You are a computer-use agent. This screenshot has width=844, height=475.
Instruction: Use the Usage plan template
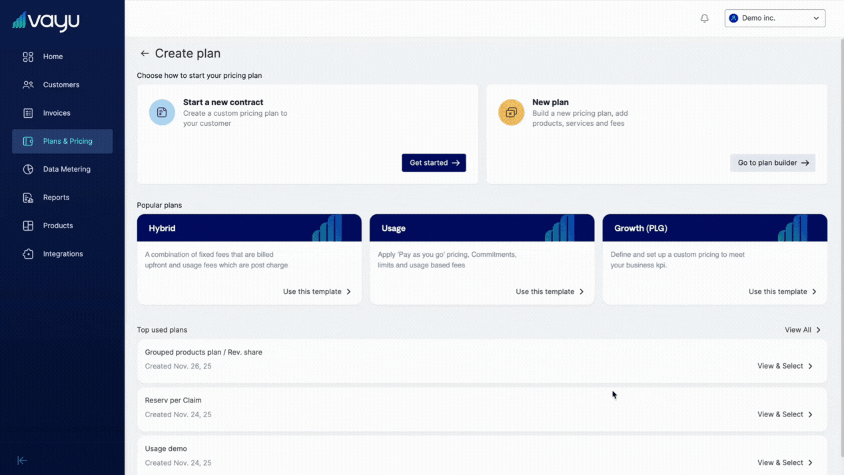[x=549, y=292]
